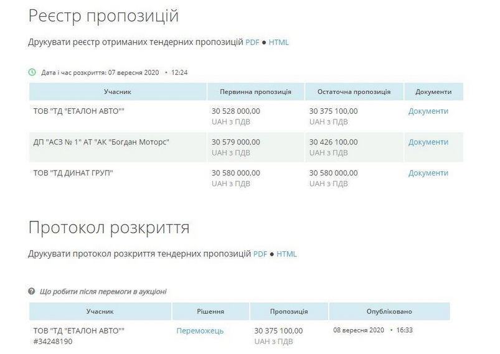Click the Остаточна пропозиція column header

(354, 91)
